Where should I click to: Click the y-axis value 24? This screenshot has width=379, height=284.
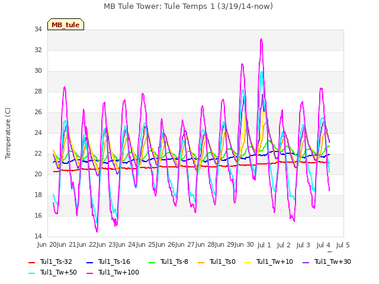tap(38, 133)
